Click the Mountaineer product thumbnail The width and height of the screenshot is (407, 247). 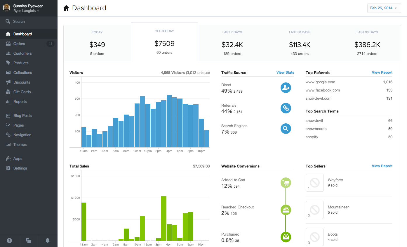315,210
